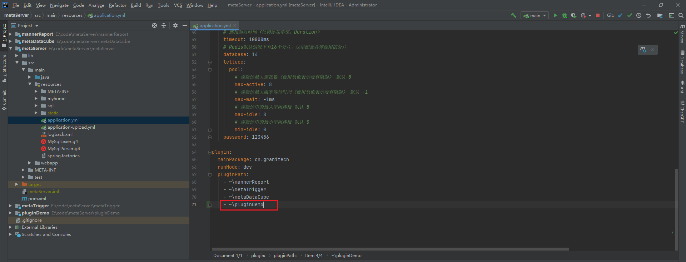Viewport: 686px width, 262px height.
Task: Run the main configuration
Action: click(x=555, y=15)
